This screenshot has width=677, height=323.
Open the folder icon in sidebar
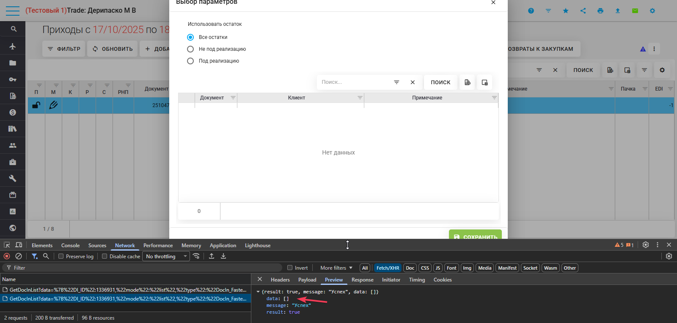[13, 63]
